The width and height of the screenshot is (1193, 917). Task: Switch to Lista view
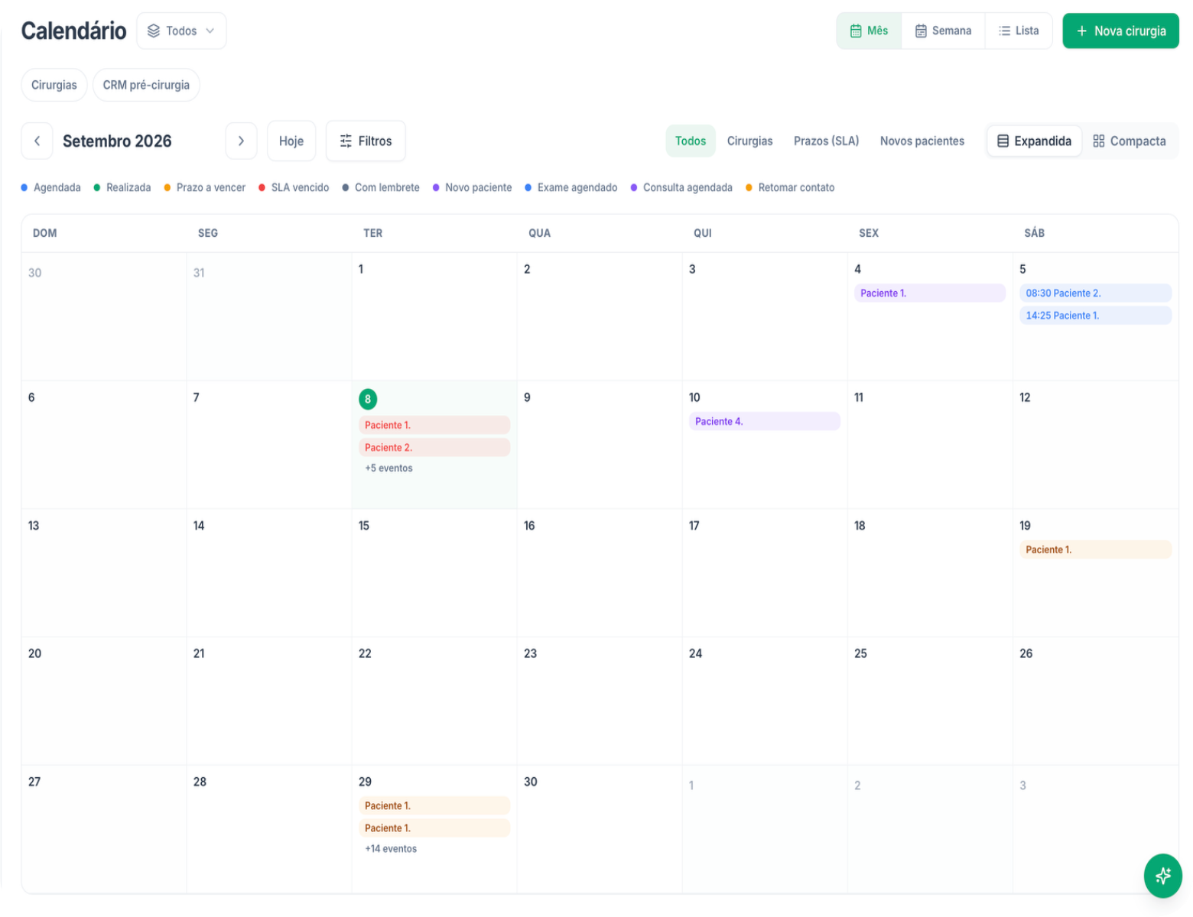(x=1019, y=31)
